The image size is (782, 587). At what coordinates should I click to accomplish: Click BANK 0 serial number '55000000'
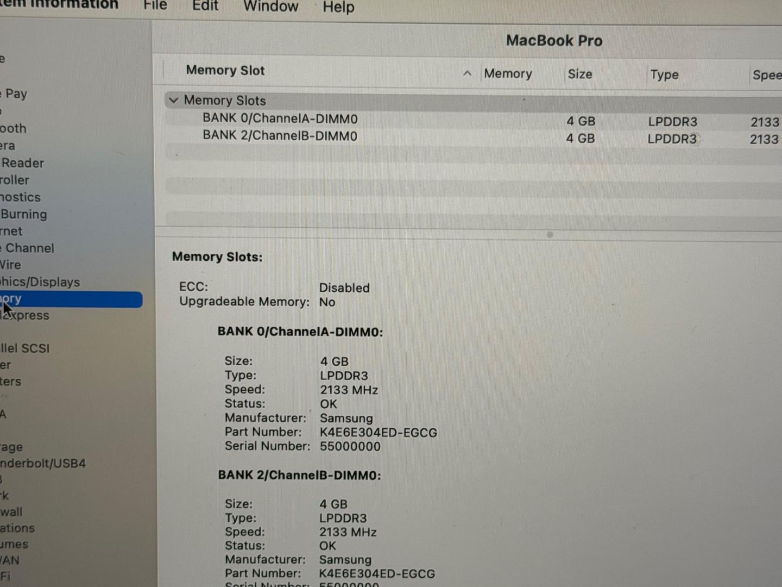click(x=350, y=446)
